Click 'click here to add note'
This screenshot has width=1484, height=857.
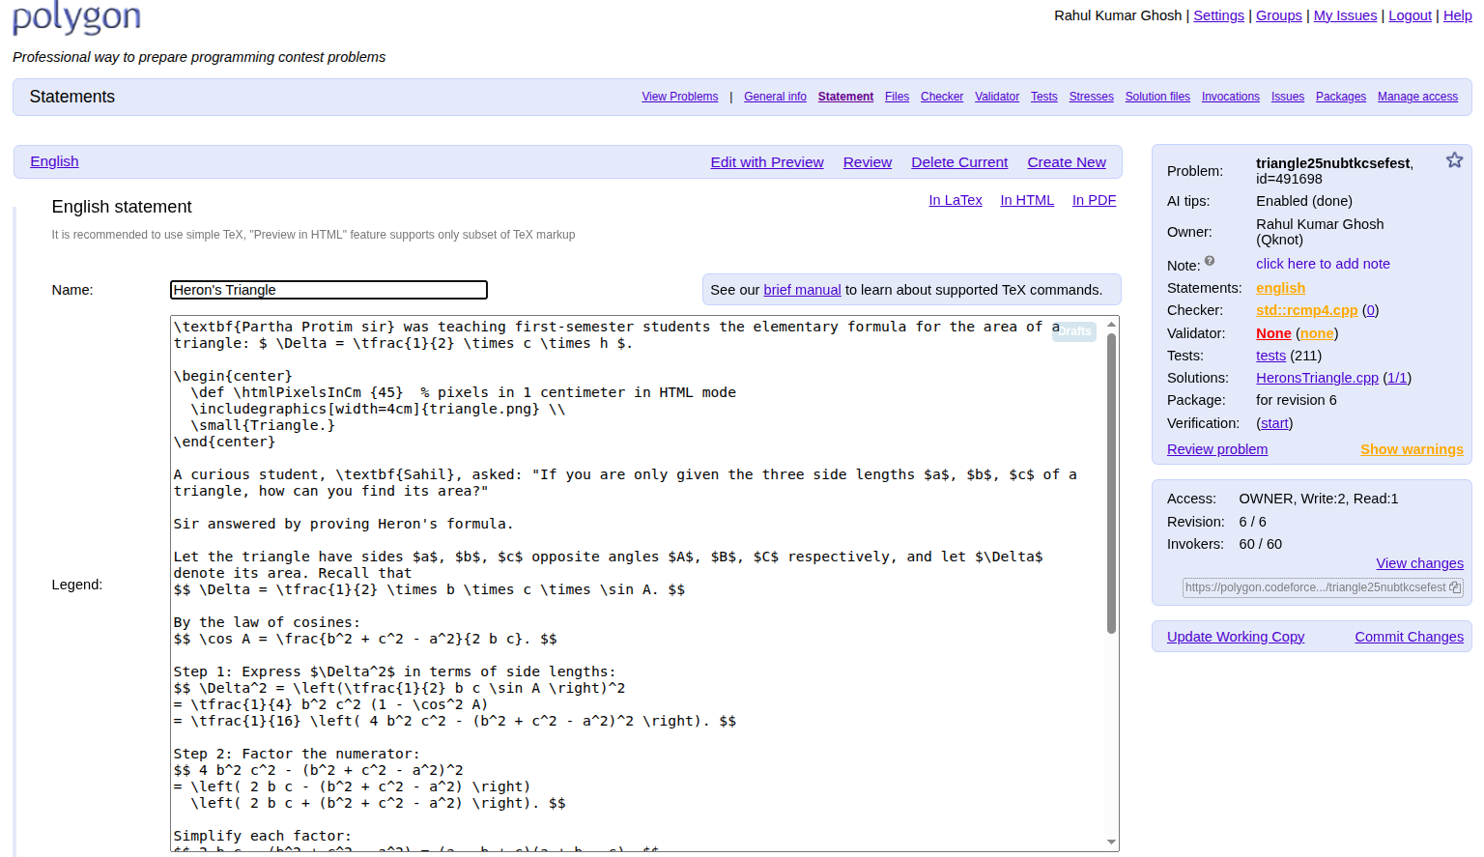click(1323, 264)
